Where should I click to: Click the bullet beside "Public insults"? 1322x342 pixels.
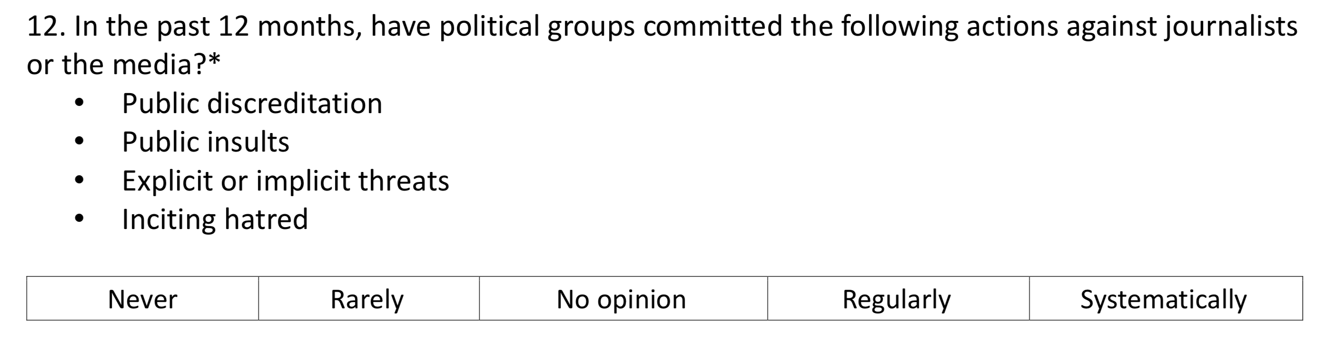79,142
